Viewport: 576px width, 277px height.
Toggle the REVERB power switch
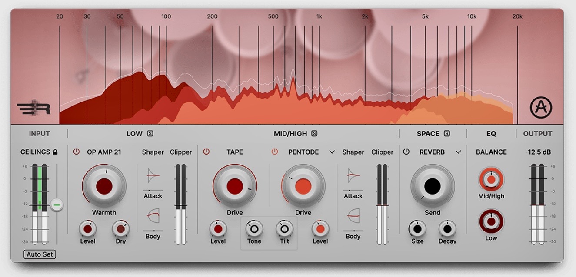tap(406, 152)
